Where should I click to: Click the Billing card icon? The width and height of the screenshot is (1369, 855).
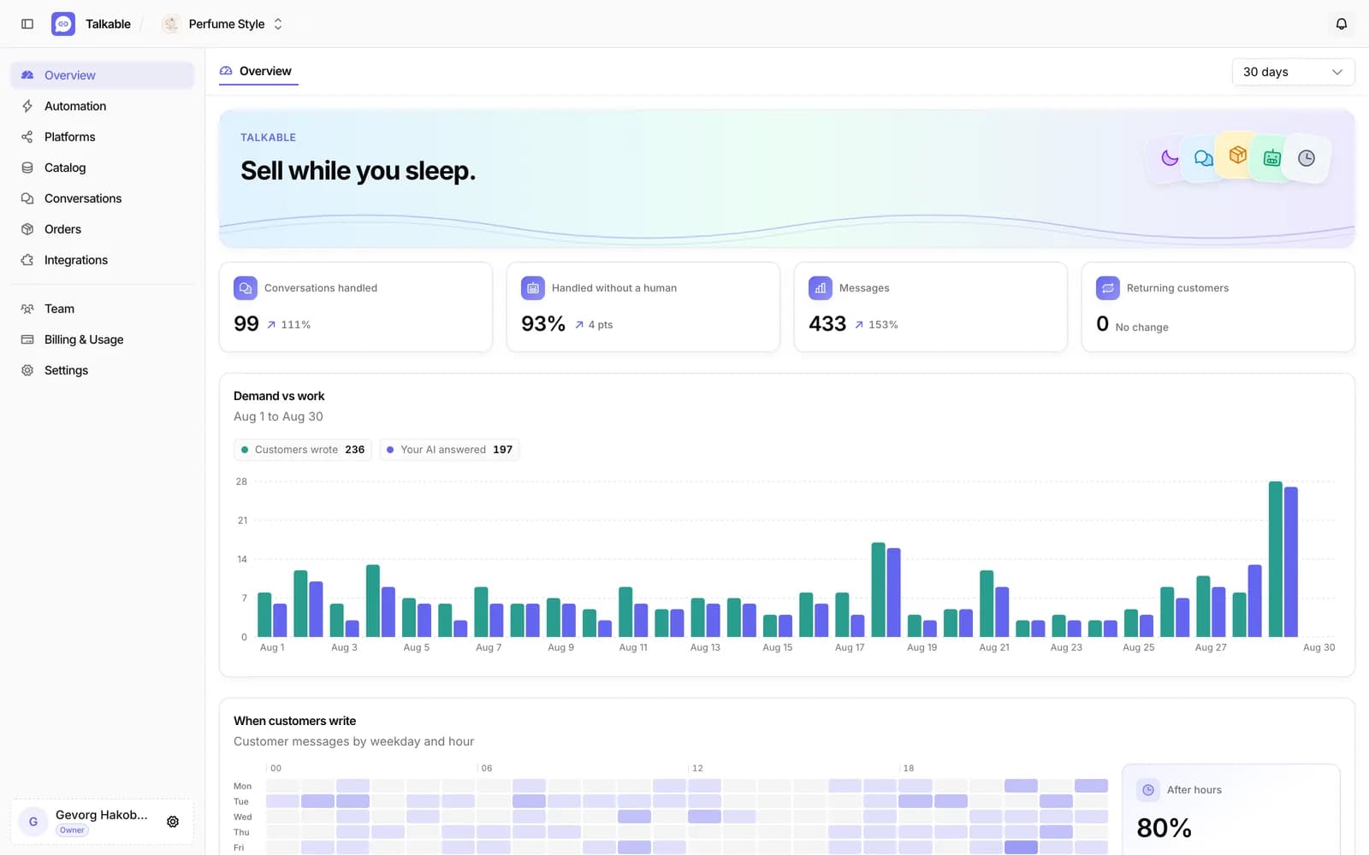tap(27, 339)
